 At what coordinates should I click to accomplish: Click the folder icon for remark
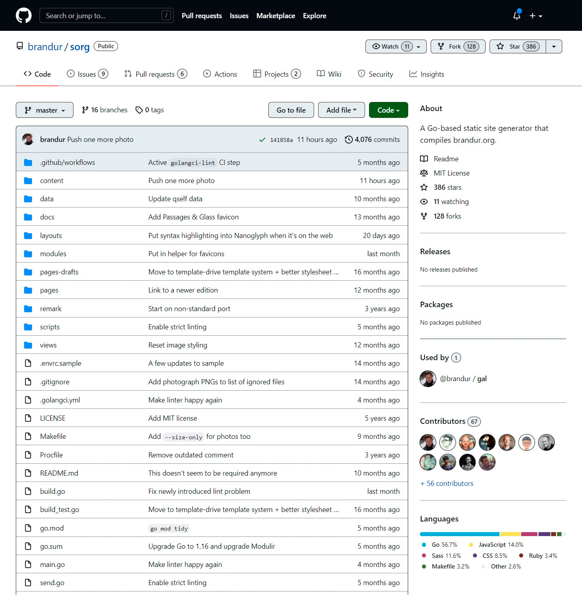click(28, 309)
